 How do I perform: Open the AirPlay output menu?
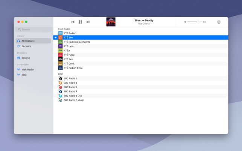[x=219, y=22]
